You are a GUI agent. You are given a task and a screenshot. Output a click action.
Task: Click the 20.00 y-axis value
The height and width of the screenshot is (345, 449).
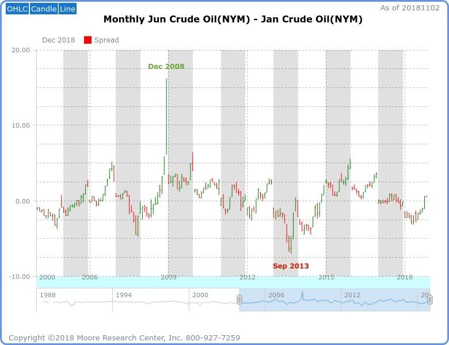pyautogui.click(x=21, y=50)
